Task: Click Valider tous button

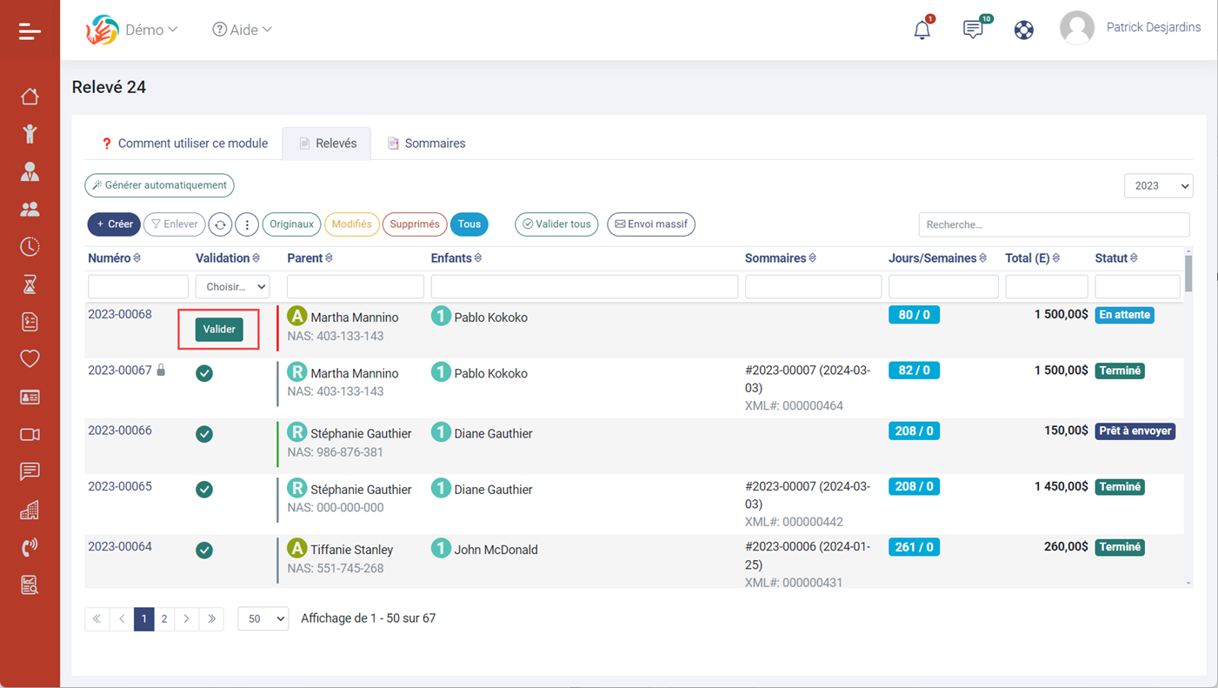Action: point(556,224)
